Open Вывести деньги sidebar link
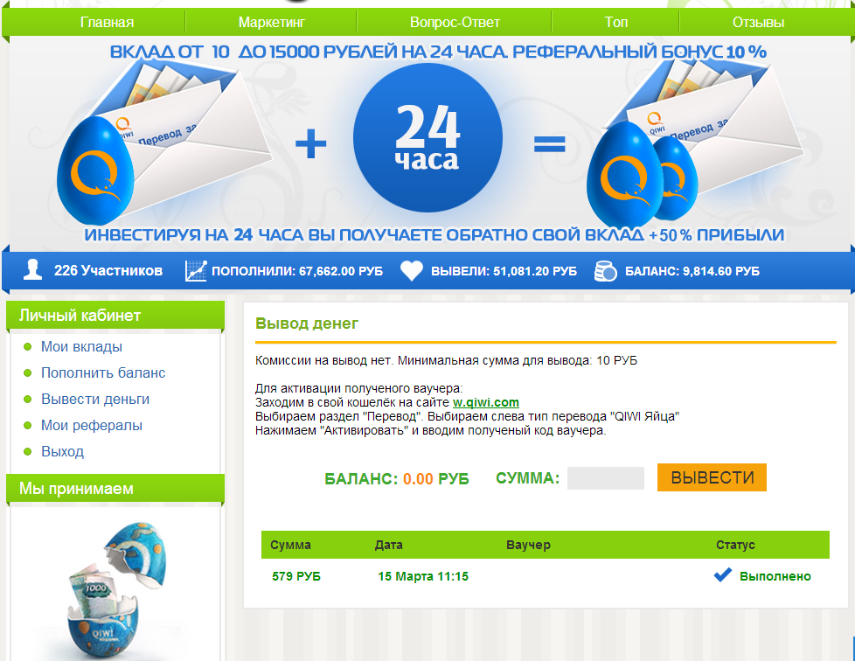This screenshot has height=661, width=855. (95, 400)
